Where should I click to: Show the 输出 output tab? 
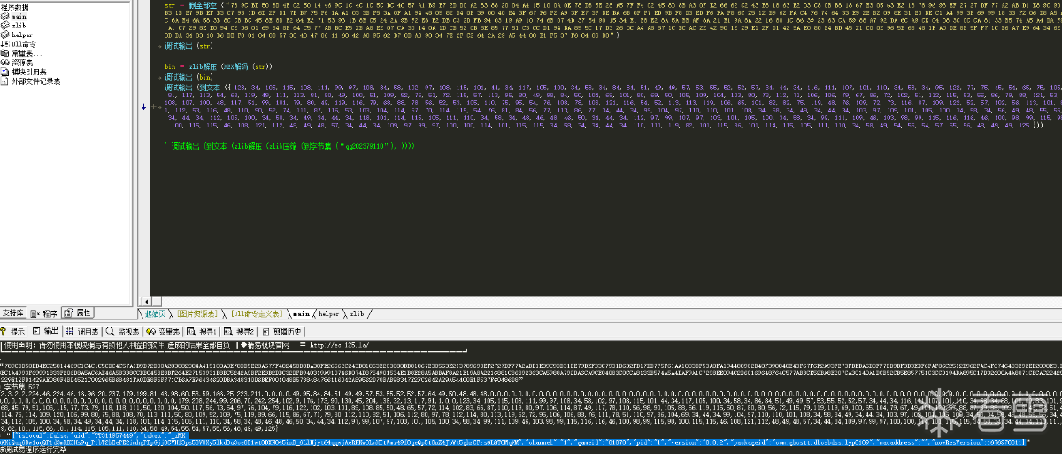tap(45, 331)
